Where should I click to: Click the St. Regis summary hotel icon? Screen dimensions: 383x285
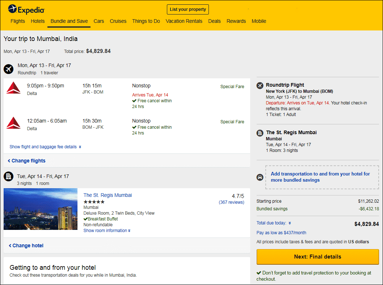(260, 133)
